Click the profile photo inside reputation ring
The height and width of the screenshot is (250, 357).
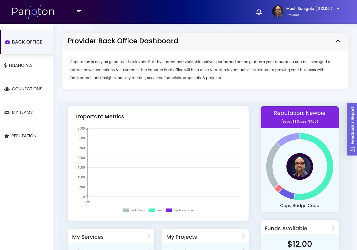point(300,166)
